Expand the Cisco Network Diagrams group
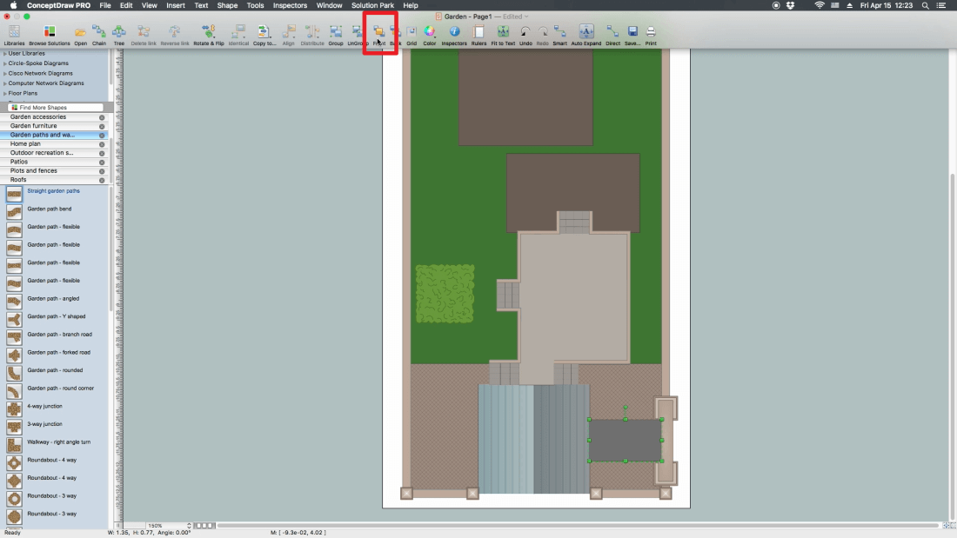 click(x=5, y=73)
